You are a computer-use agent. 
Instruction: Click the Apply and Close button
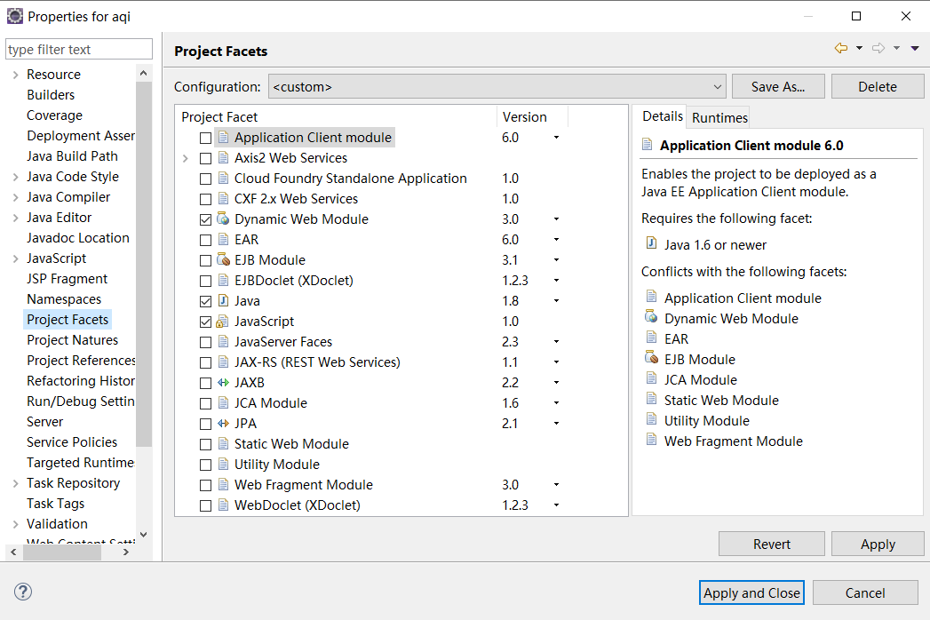[x=751, y=593]
